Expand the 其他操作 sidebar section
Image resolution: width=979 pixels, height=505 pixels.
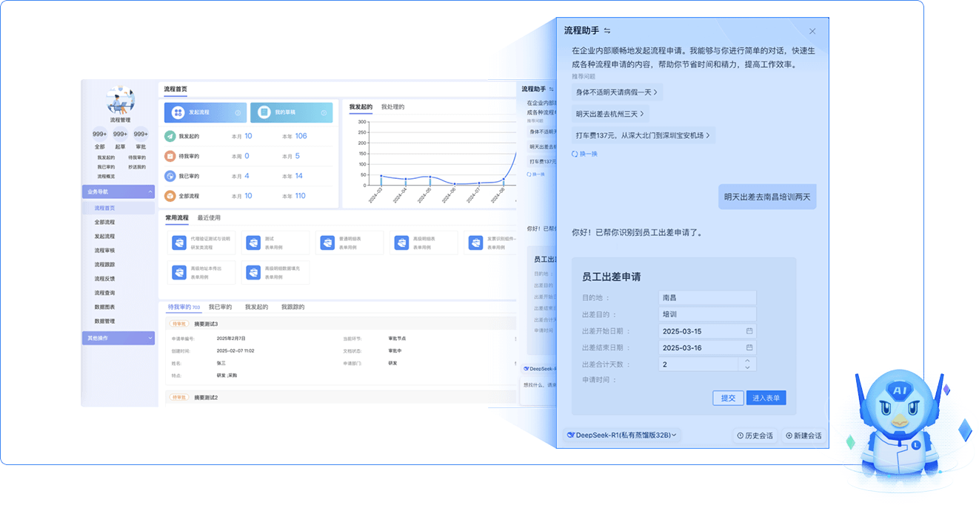click(x=150, y=338)
